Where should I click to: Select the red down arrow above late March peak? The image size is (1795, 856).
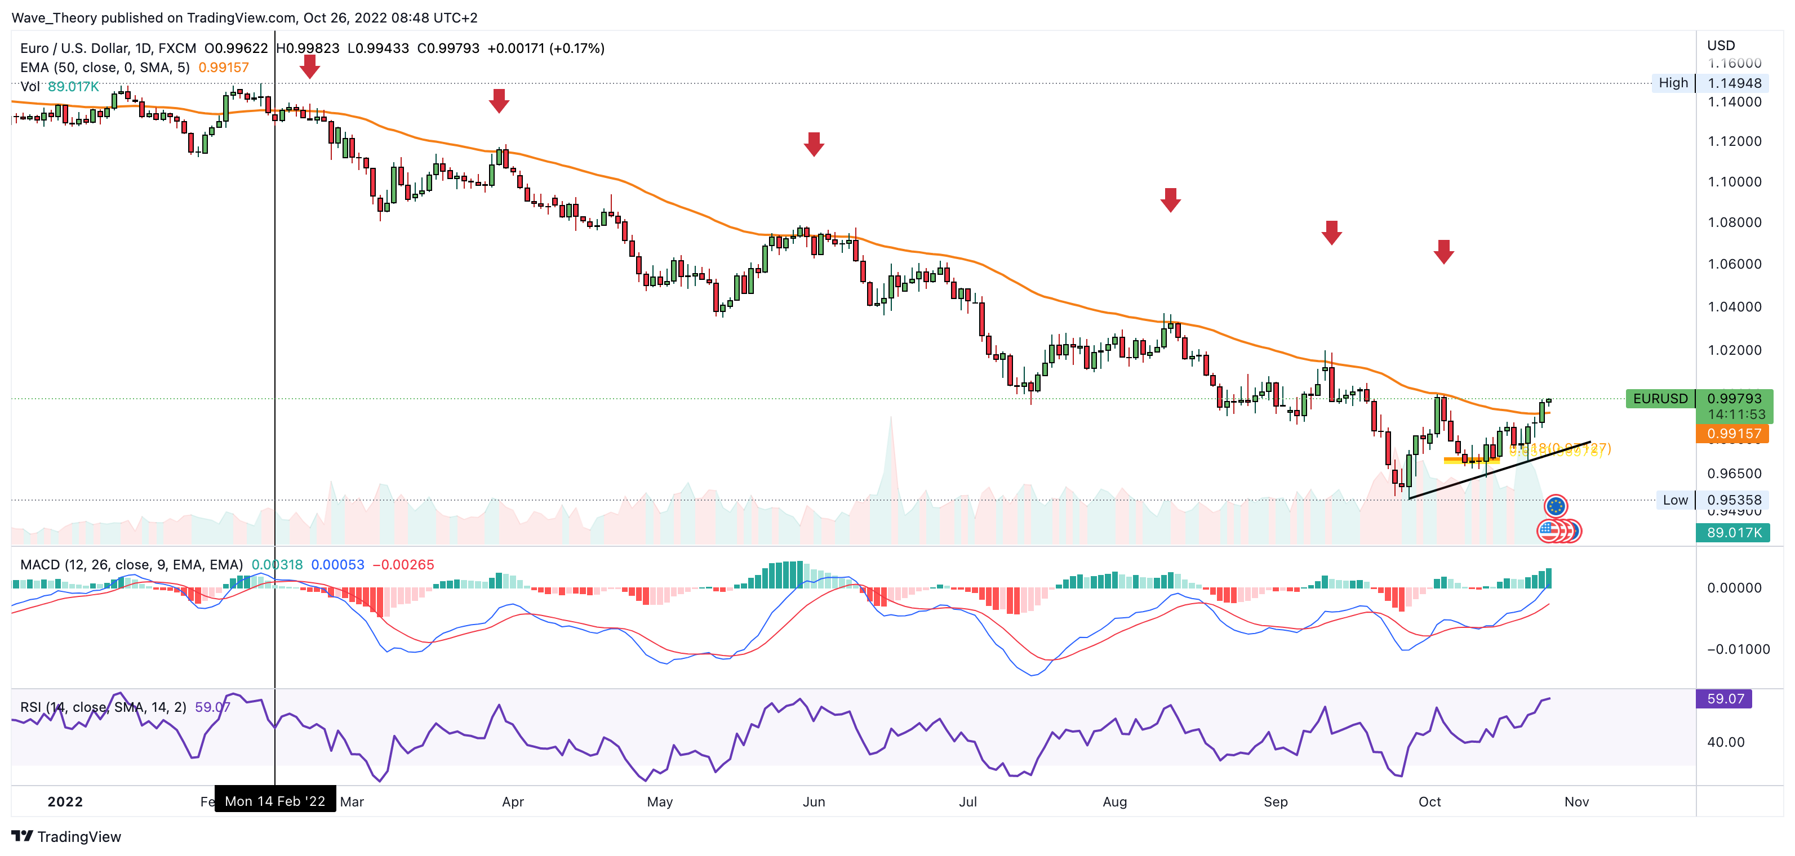point(499,100)
